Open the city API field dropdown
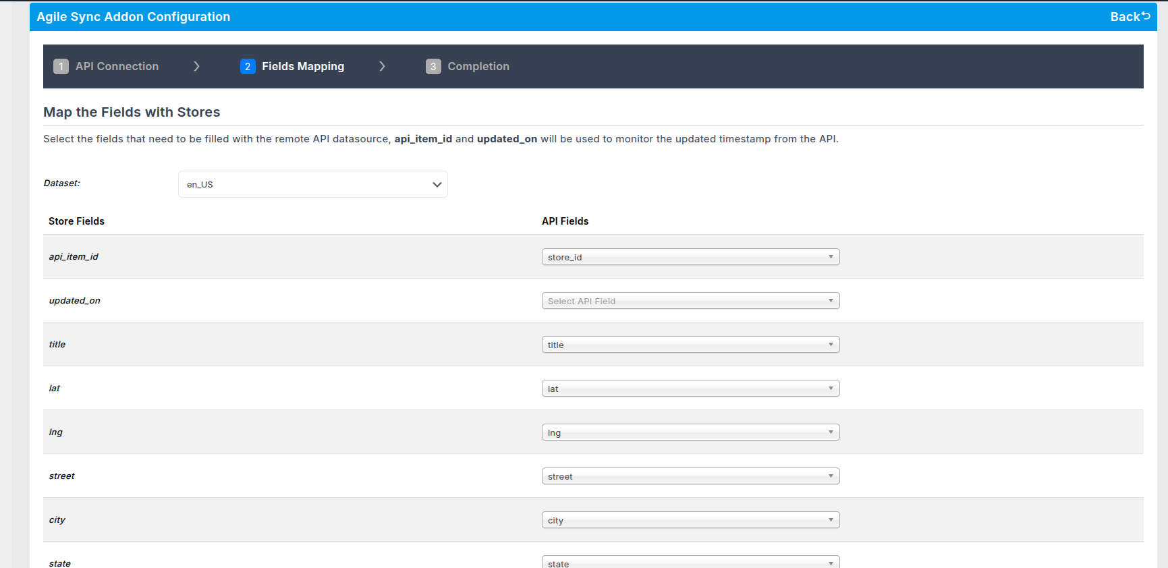 pos(690,520)
